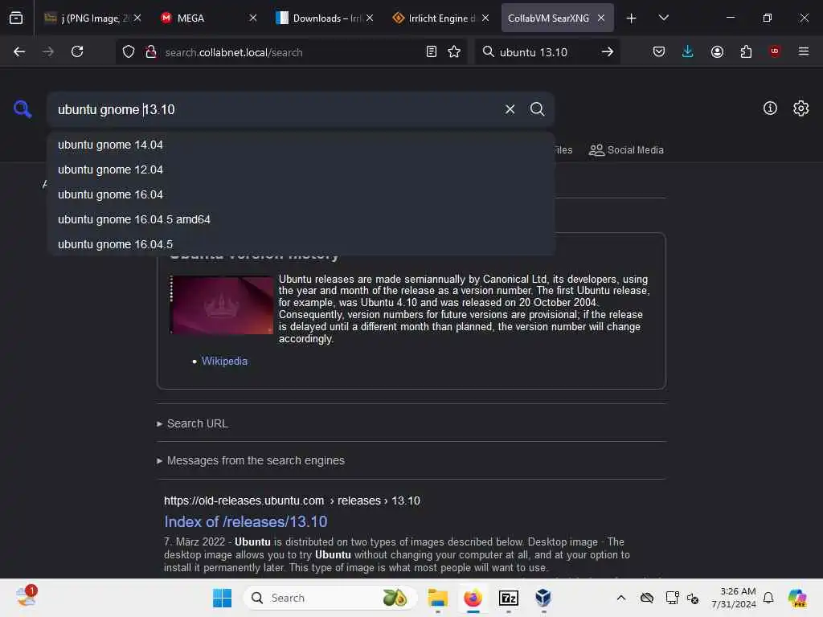Click the browser search bar magnifier icon
The image size is (823, 617).
(x=488, y=51)
